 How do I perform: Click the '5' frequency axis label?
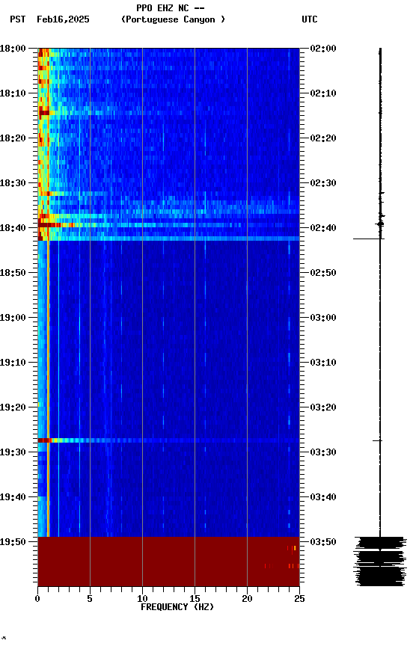click(x=90, y=599)
